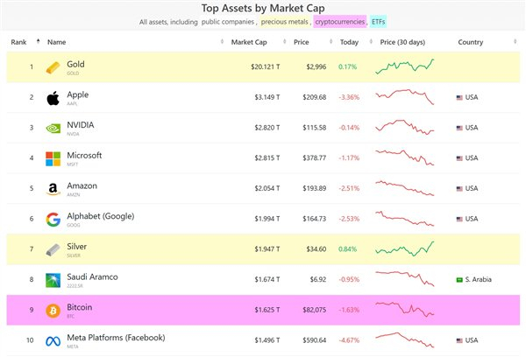Click the Microsoft logo icon
The image size is (526, 357).
pos(53,159)
